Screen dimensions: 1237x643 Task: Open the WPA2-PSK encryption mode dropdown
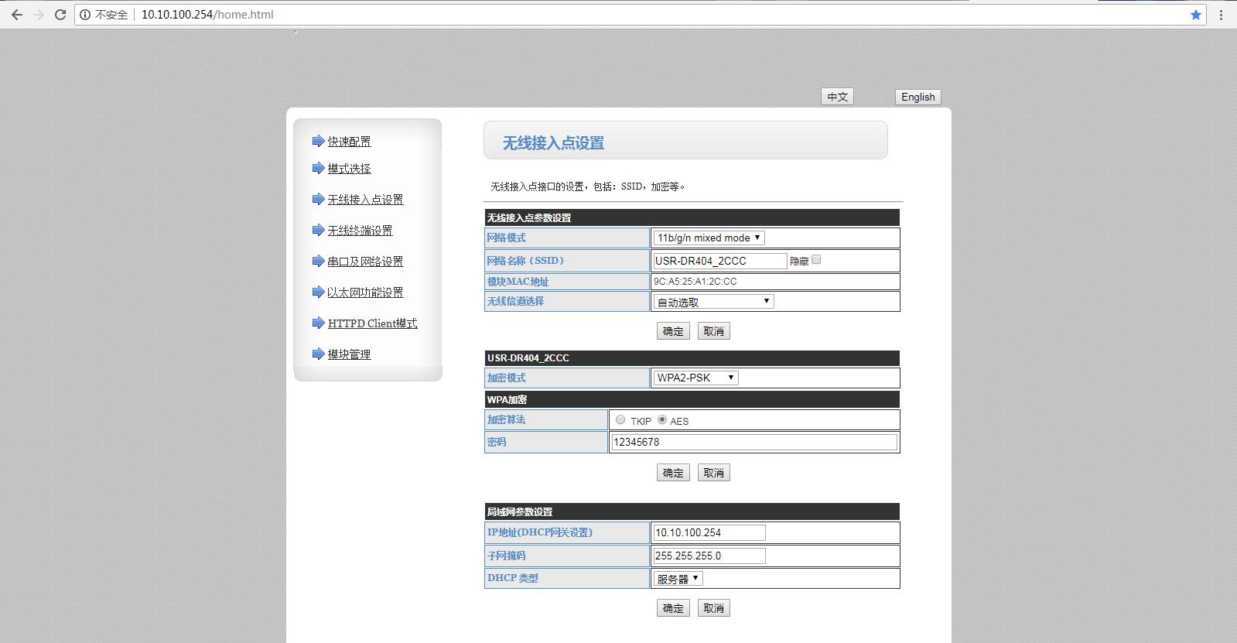(x=695, y=378)
